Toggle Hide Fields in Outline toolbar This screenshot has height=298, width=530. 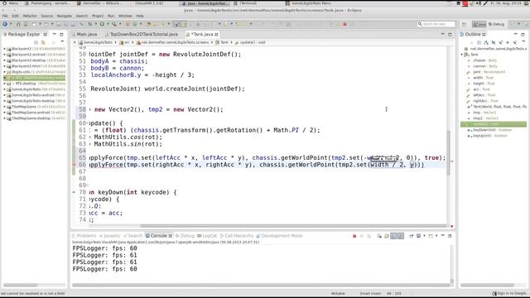click(x=494, y=42)
